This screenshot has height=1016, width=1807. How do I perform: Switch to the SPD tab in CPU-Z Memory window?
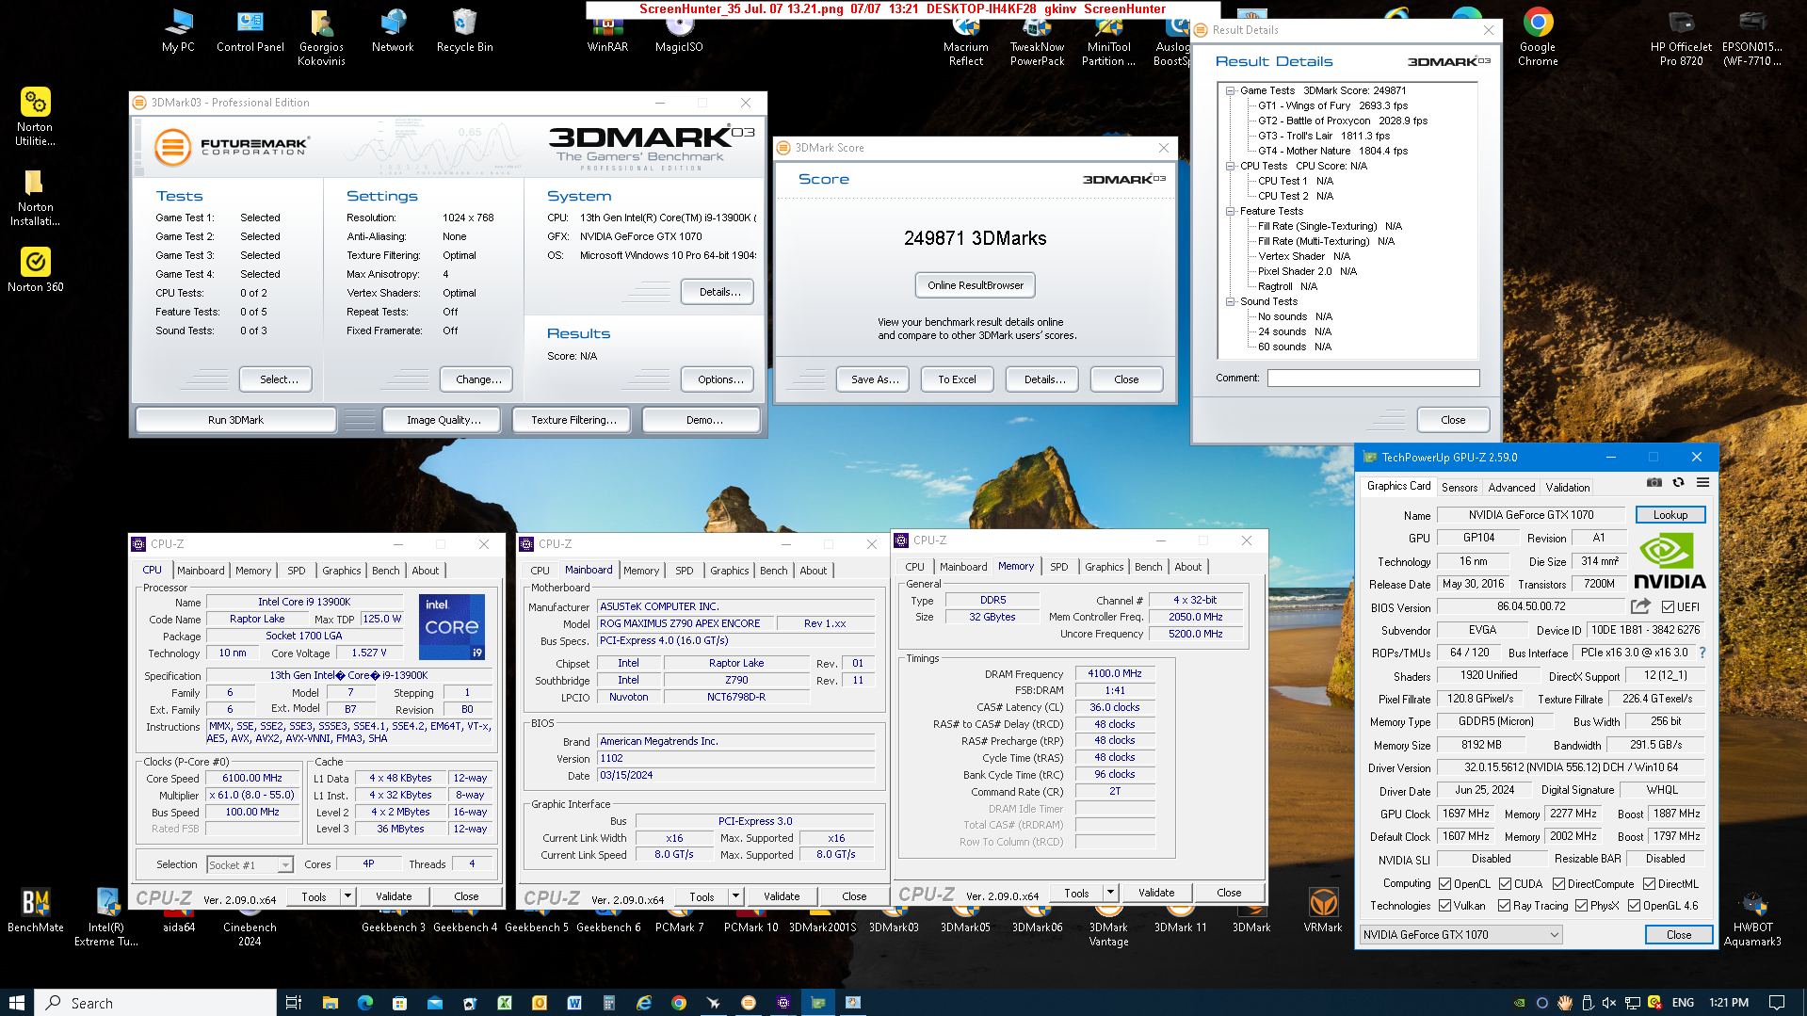click(x=1059, y=567)
